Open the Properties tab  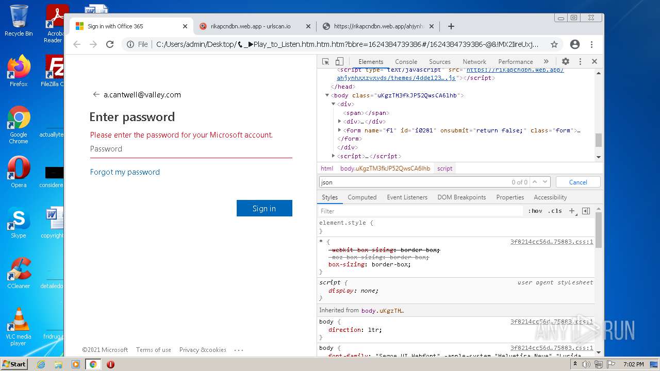510,197
